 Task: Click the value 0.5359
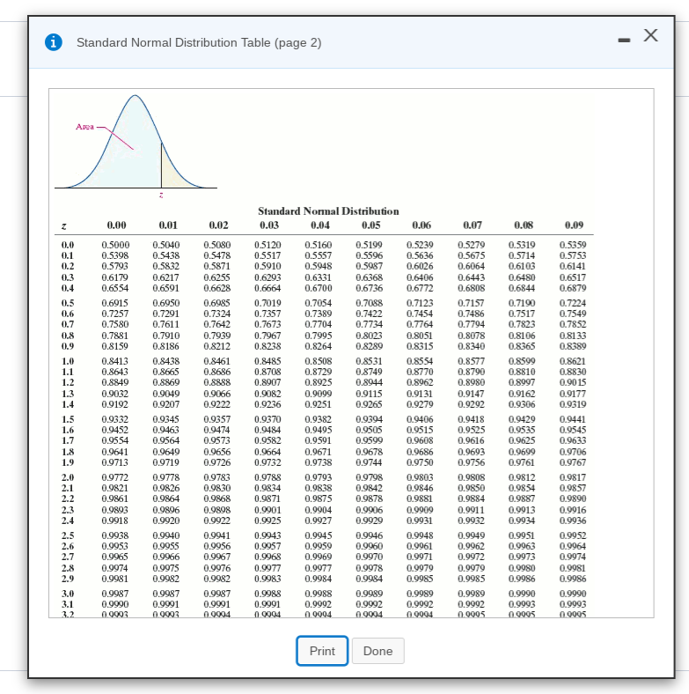pyautogui.click(x=573, y=245)
